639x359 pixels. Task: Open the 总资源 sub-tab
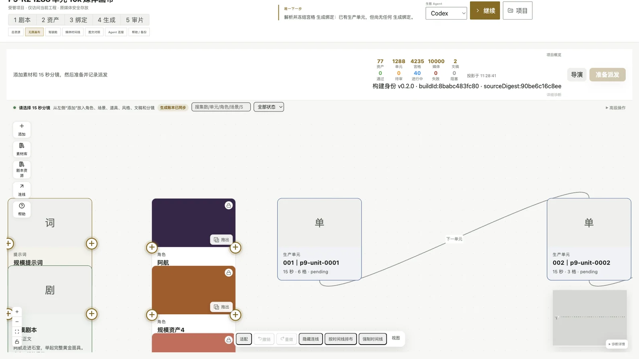point(16,32)
